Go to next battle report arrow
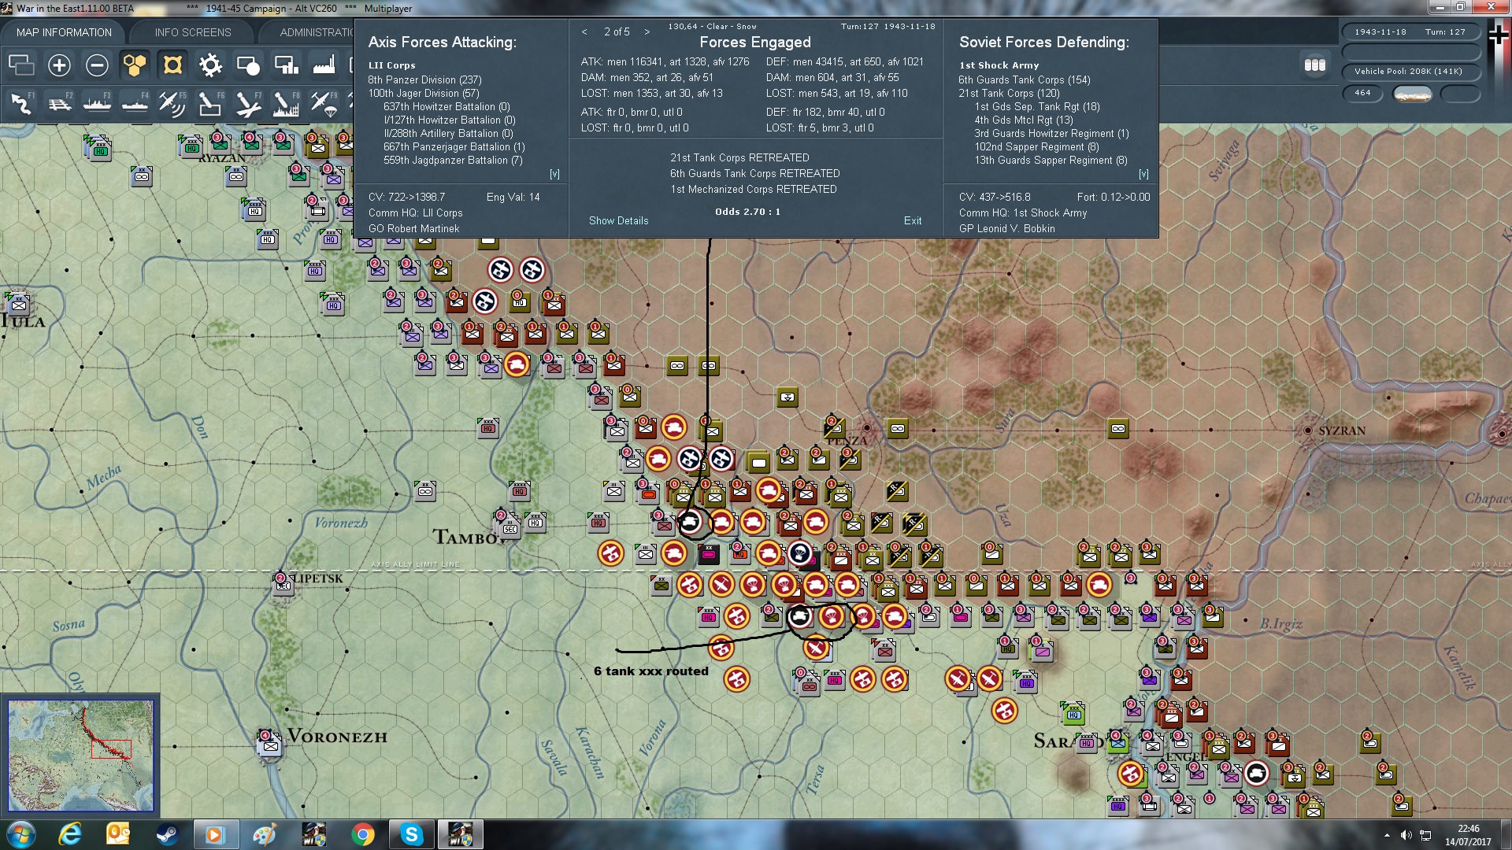This screenshot has width=1512, height=850. point(647,31)
